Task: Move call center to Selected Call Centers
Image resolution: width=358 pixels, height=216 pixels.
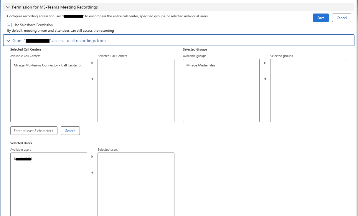Action: pos(92,63)
